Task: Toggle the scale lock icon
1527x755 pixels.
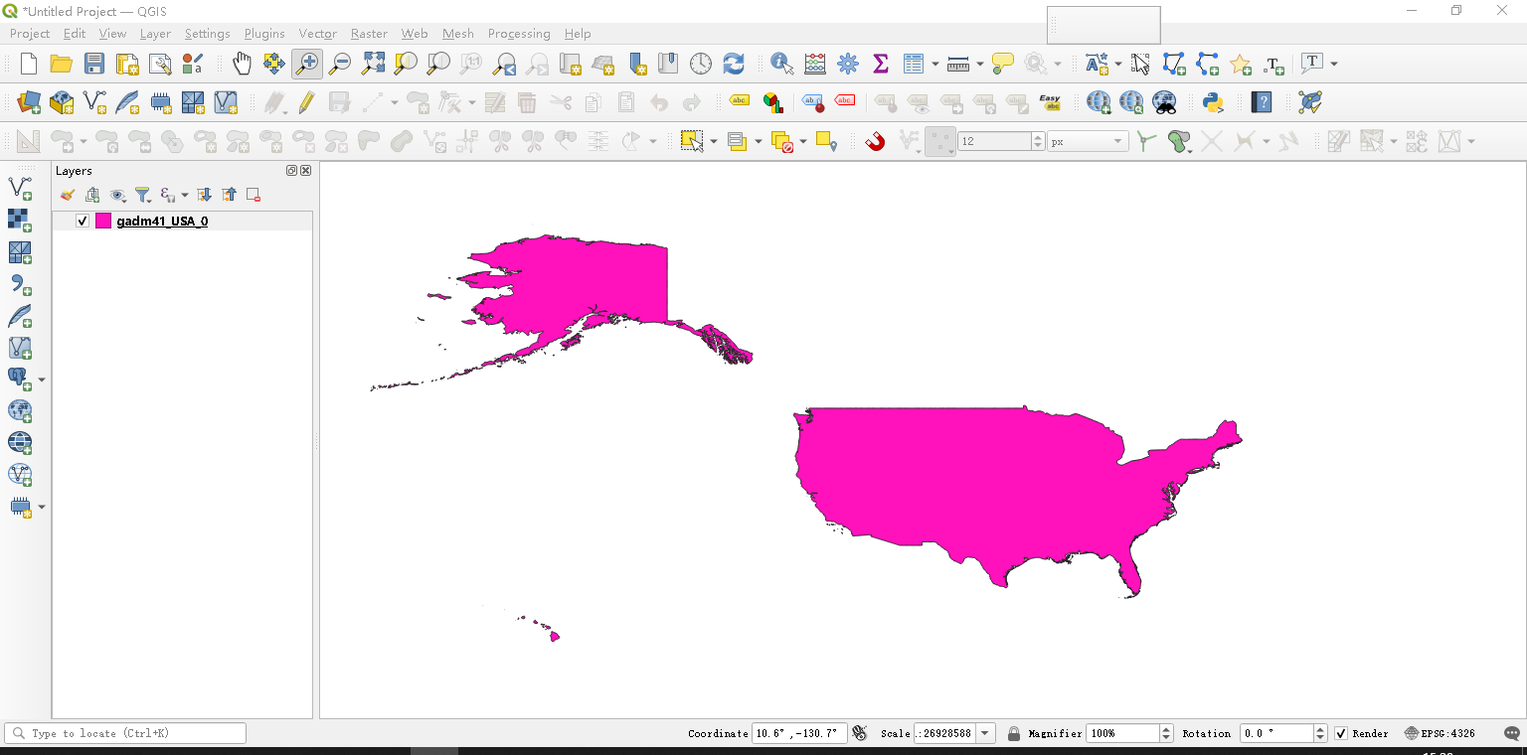Action: pyautogui.click(x=1014, y=733)
